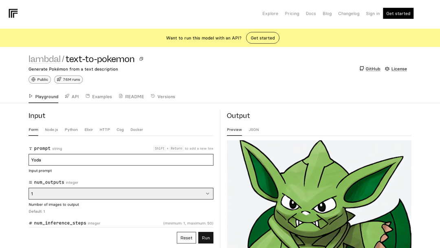
Task: Click the 'num_inference_steps' label
Action: click(x=60, y=223)
